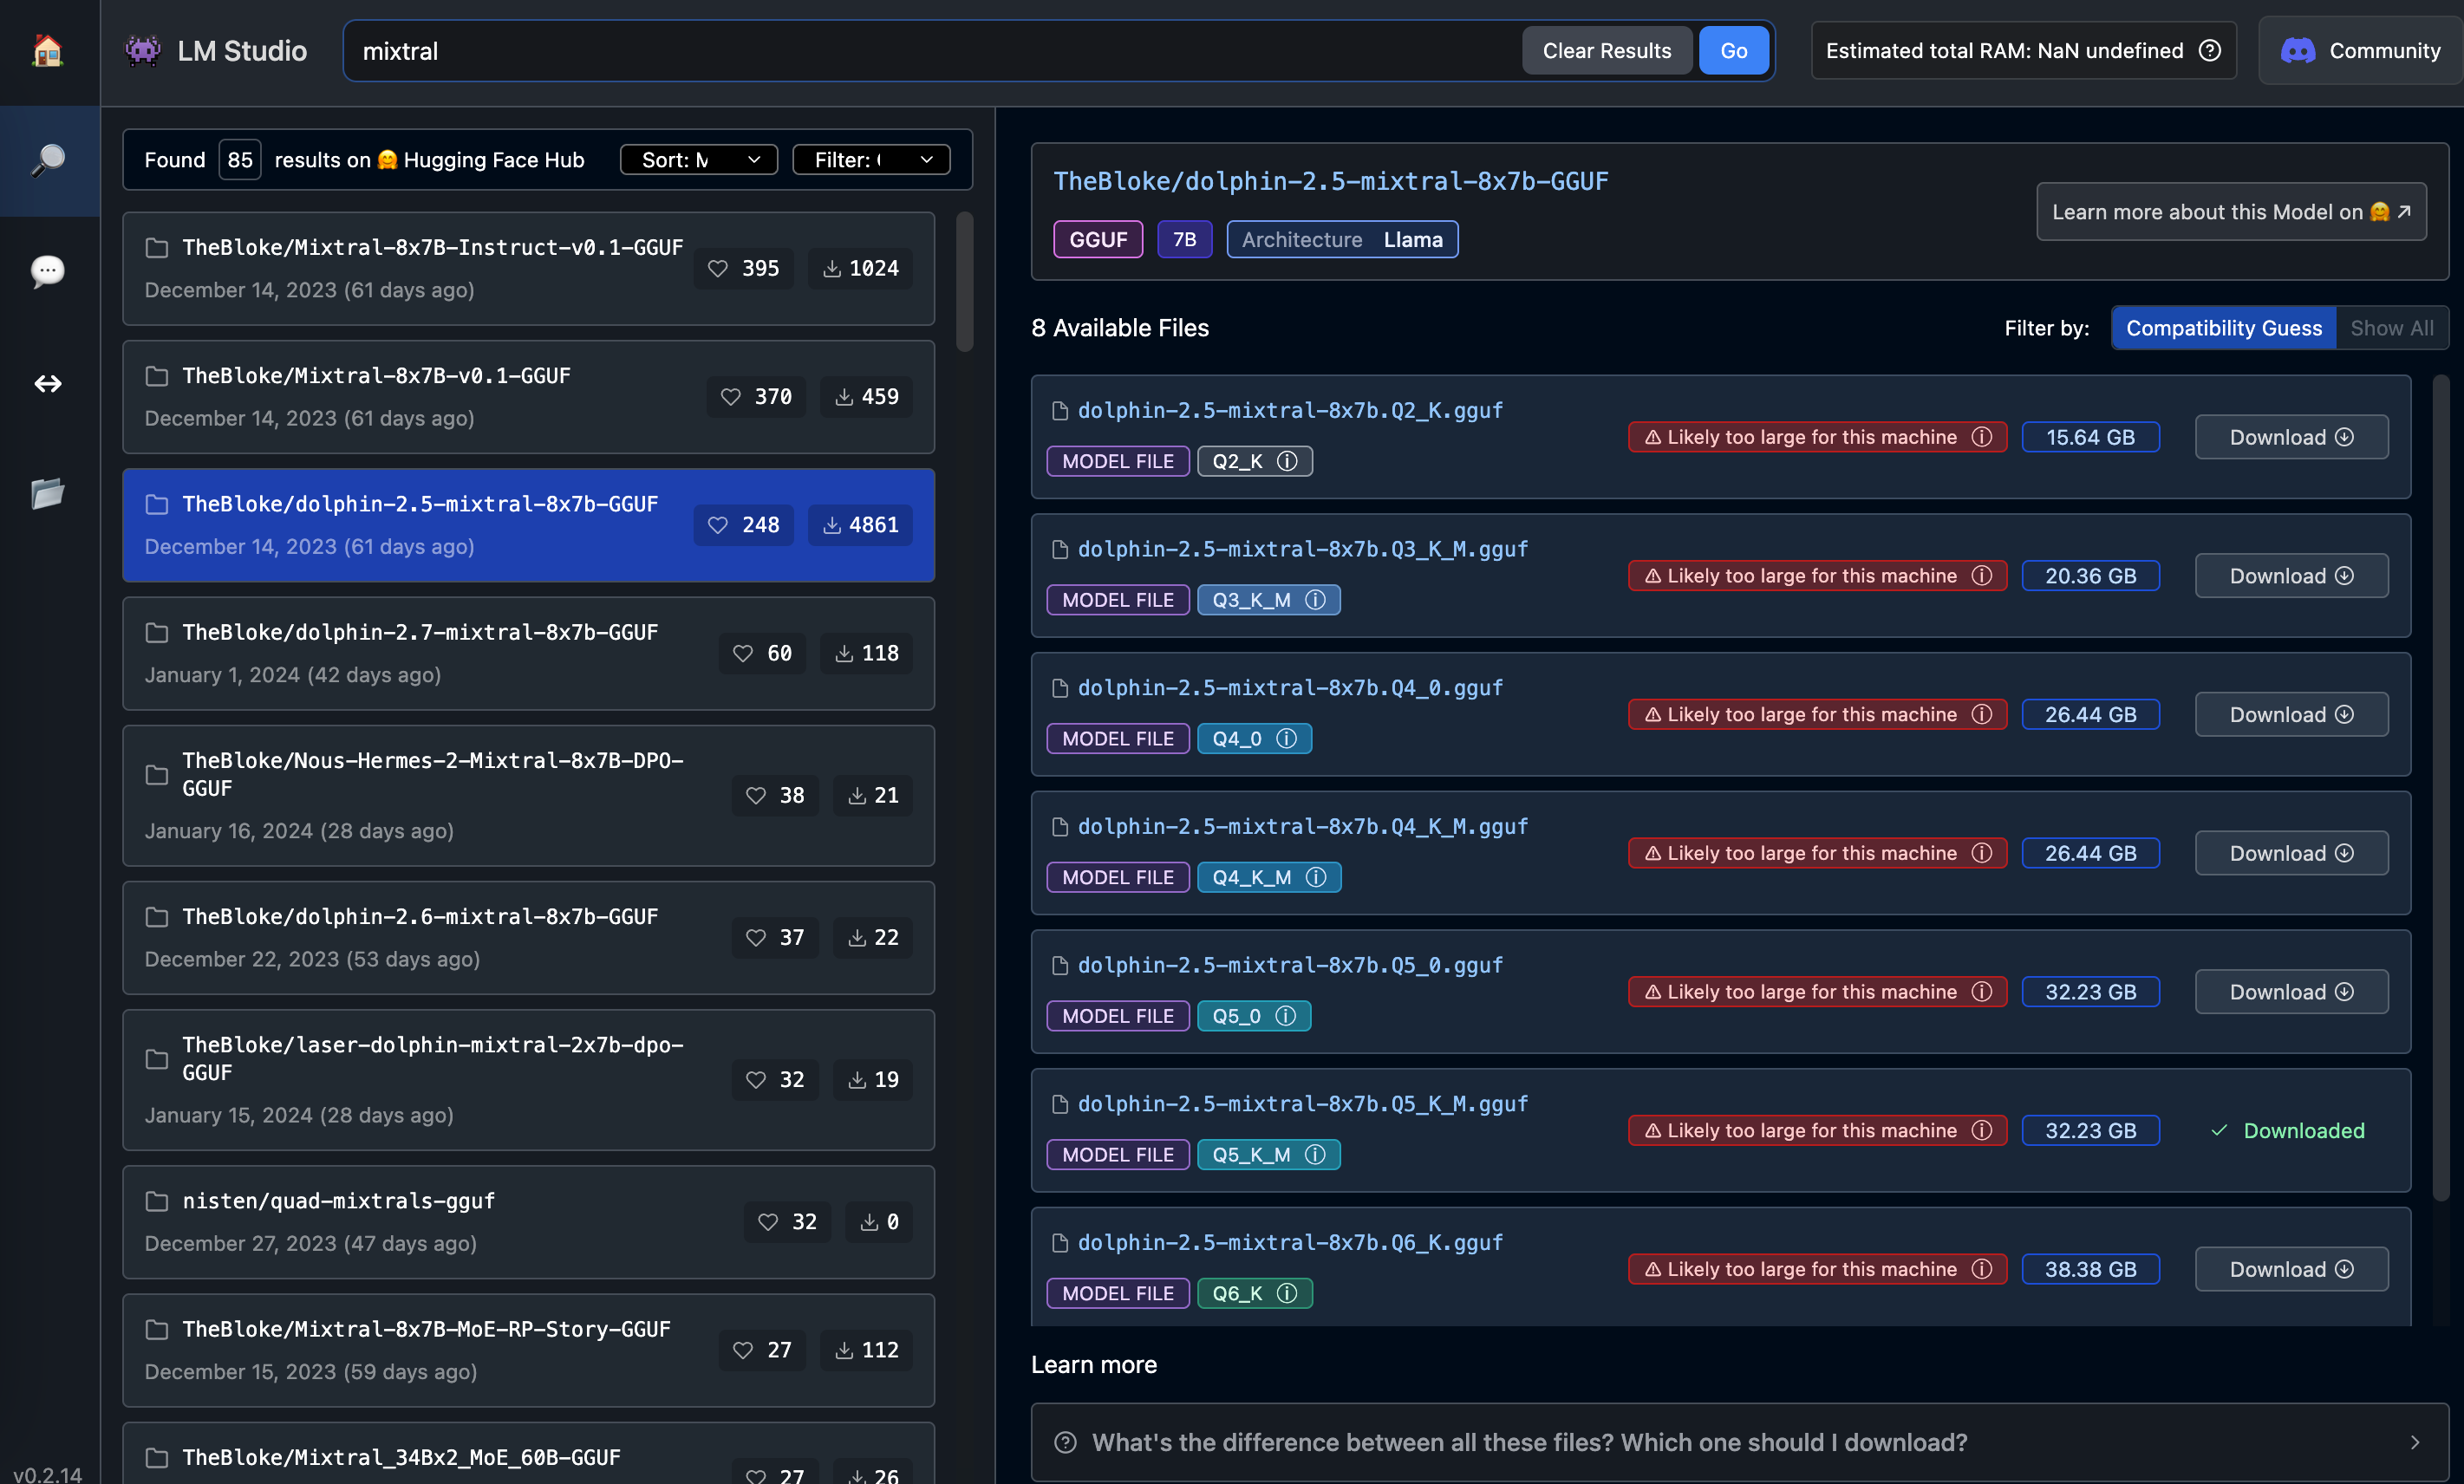Click the Clear Results button
2464x1484 pixels.
click(x=1606, y=50)
